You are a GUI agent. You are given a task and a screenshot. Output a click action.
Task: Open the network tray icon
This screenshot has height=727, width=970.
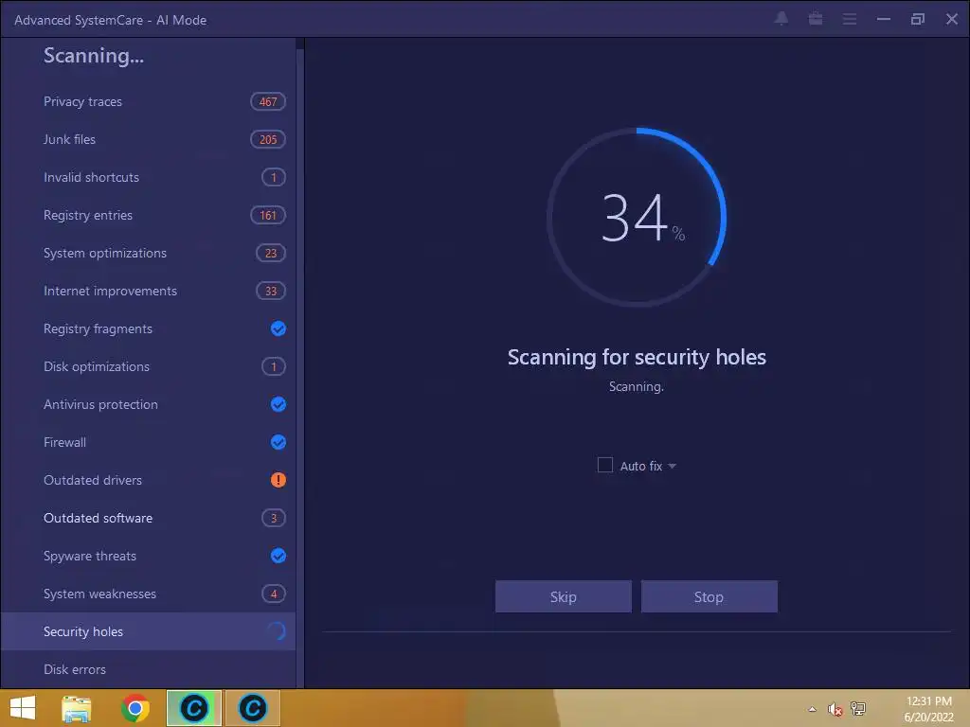(858, 708)
